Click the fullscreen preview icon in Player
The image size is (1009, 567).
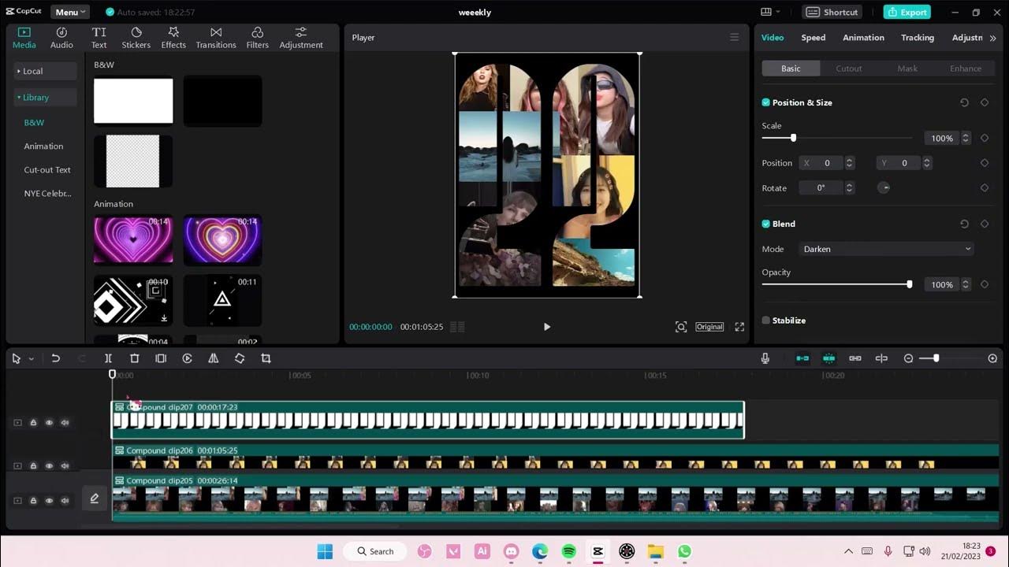click(x=739, y=327)
